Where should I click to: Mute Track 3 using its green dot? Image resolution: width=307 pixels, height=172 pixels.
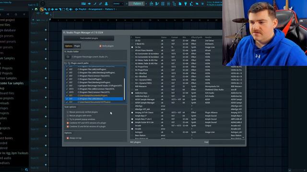pos(46,49)
